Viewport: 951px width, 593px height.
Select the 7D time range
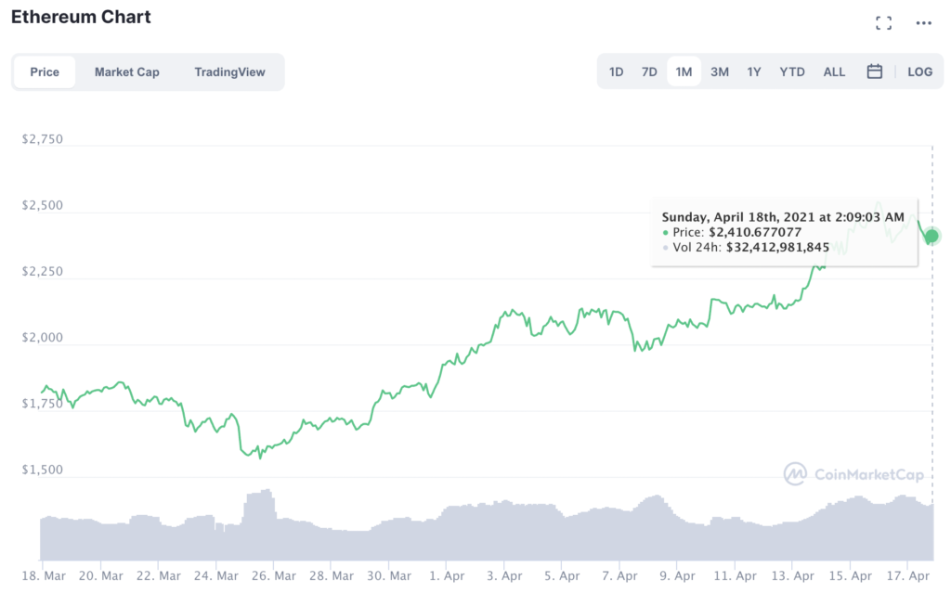tap(649, 71)
